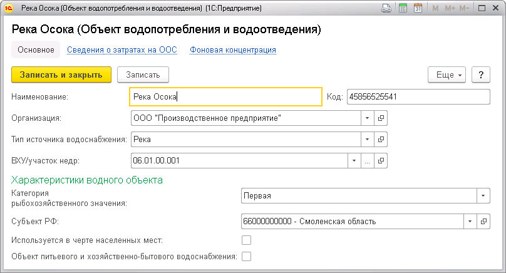
Task: Switch to Сведения о затратах на ООС tab
Action: [x=122, y=49]
